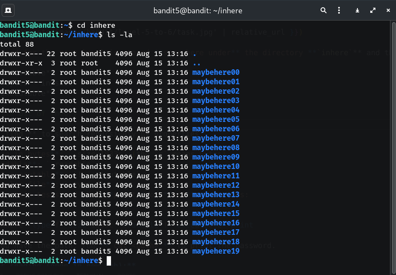
Task: Click the maybehere13 directory entry
Action: pyautogui.click(x=216, y=195)
